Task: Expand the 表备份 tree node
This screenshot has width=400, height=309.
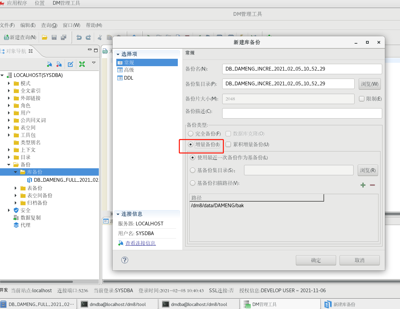Action: coord(15,188)
